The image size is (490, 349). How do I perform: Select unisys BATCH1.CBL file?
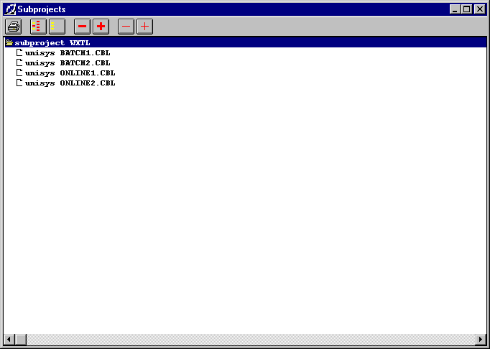tap(68, 52)
